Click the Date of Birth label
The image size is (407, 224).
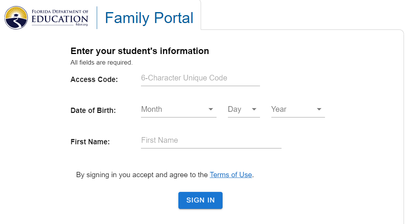pos(93,111)
